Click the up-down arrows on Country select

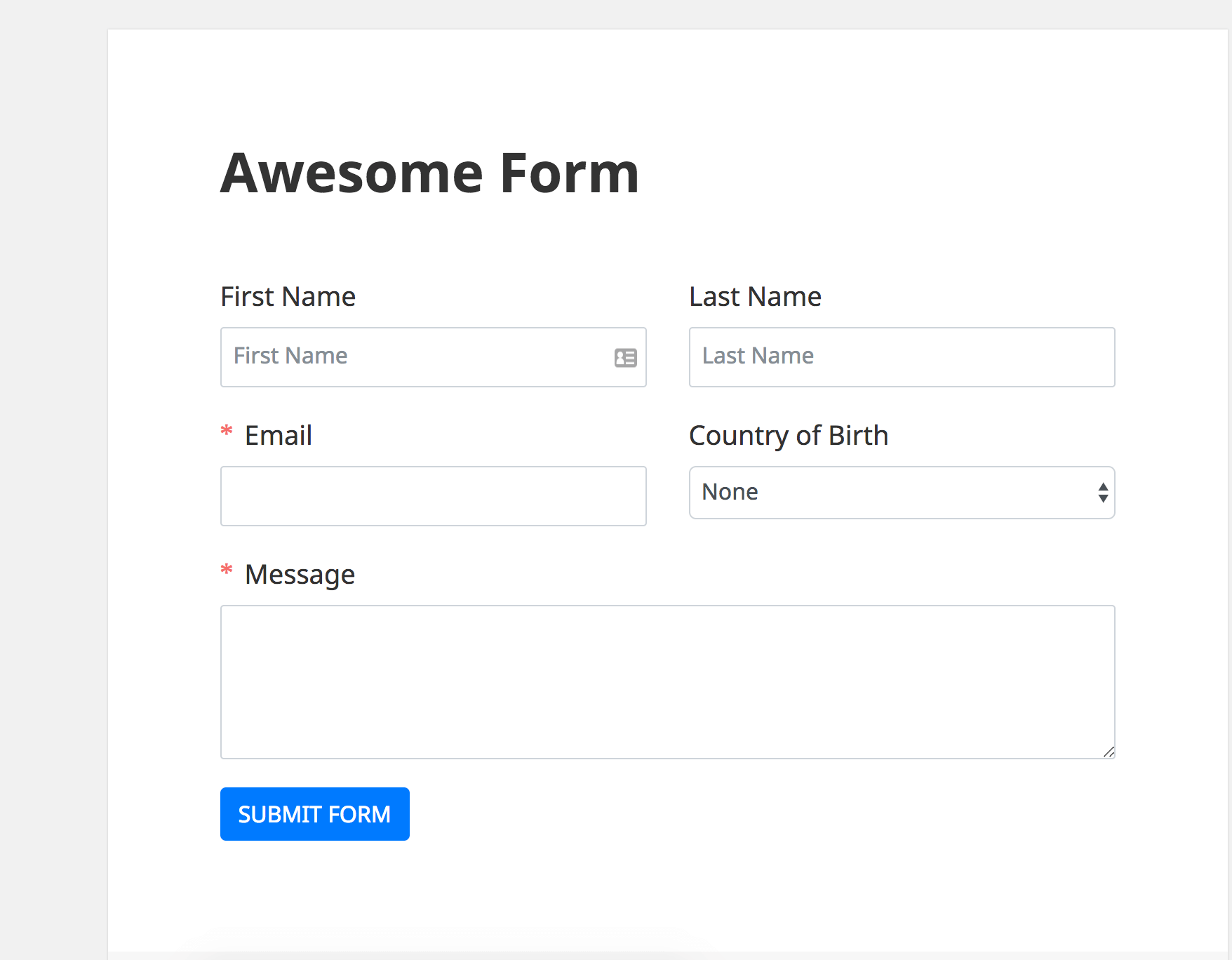(1103, 493)
